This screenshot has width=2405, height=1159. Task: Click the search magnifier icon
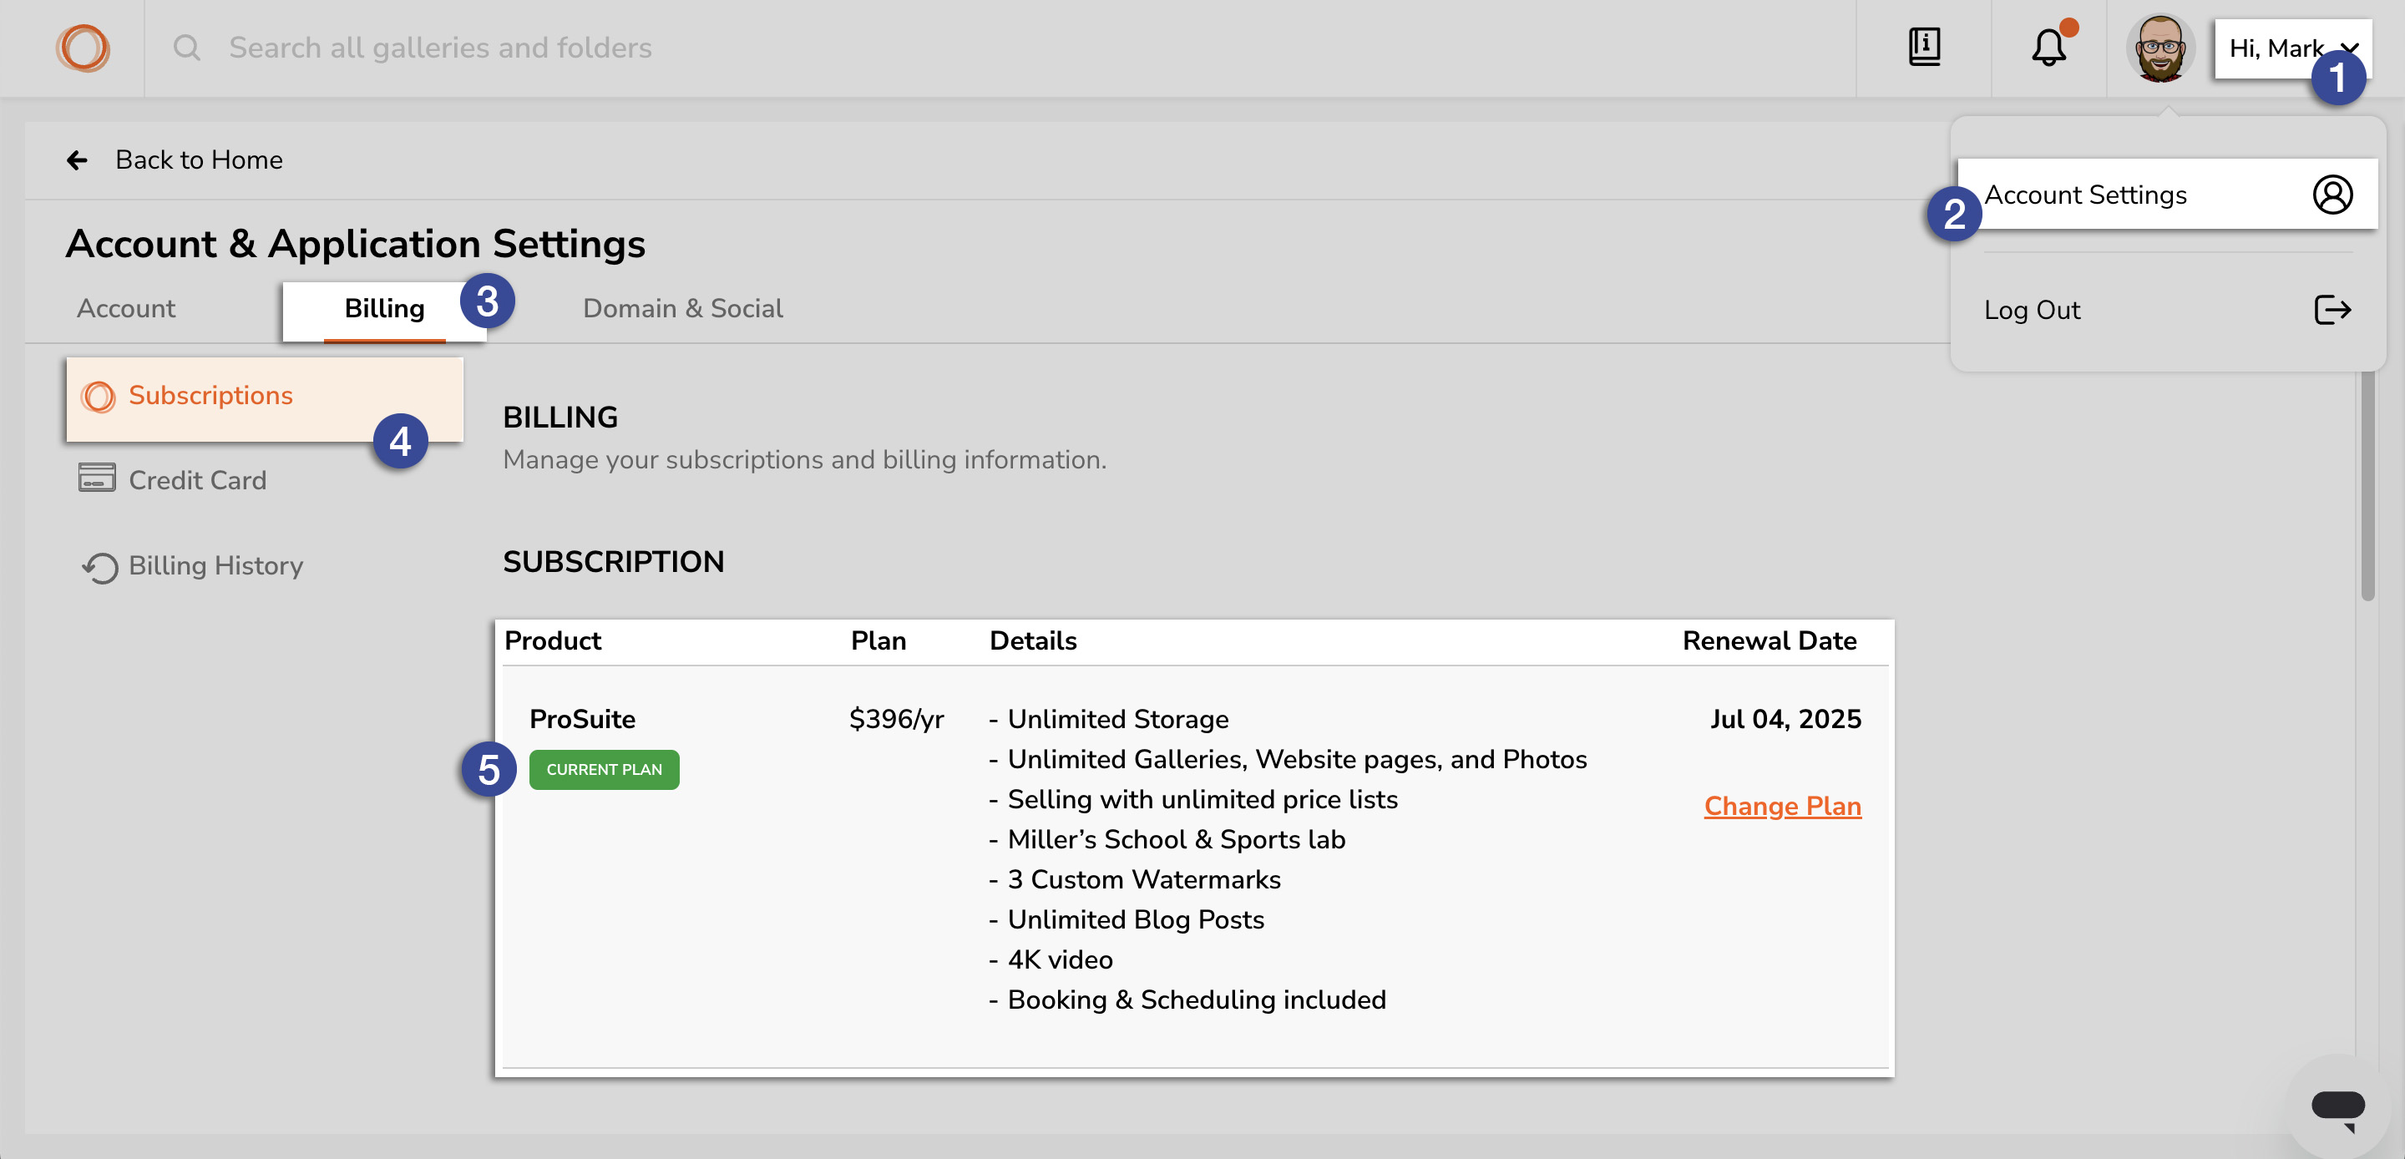(x=187, y=48)
